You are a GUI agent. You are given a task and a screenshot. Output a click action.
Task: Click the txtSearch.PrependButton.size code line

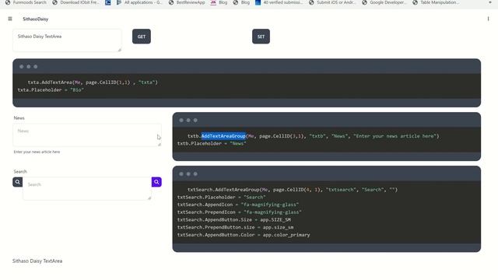click(235, 227)
